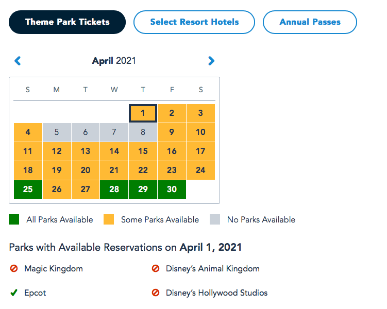Screen dimensions: 387x309
Task: Click the yellow Some Parks Available swatch
Action: tap(108, 220)
